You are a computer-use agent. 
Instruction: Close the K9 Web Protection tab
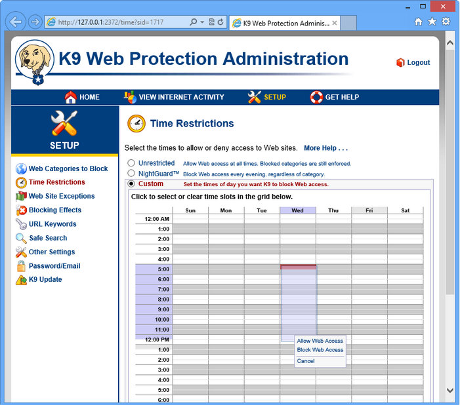click(x=335, y=23)
